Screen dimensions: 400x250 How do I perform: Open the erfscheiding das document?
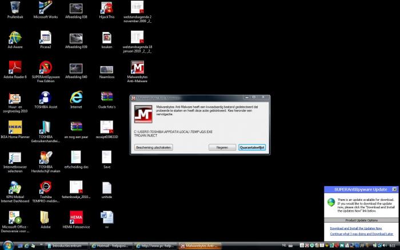76,160
